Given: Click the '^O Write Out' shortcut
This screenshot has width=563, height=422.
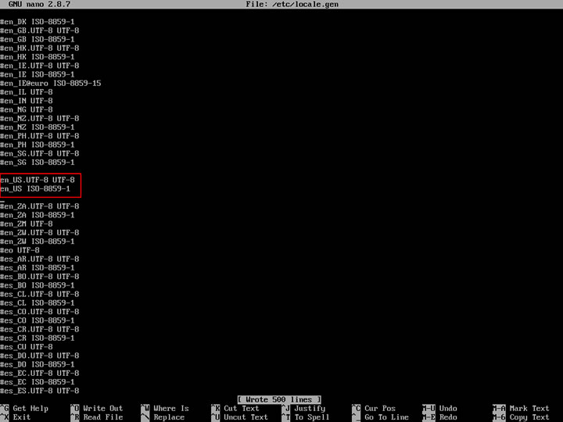Looking at the screenshot, I should tap(97, 409).
